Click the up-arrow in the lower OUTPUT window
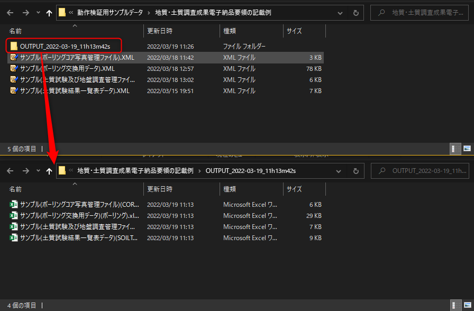The image size is (474, 311). [49, 171]
